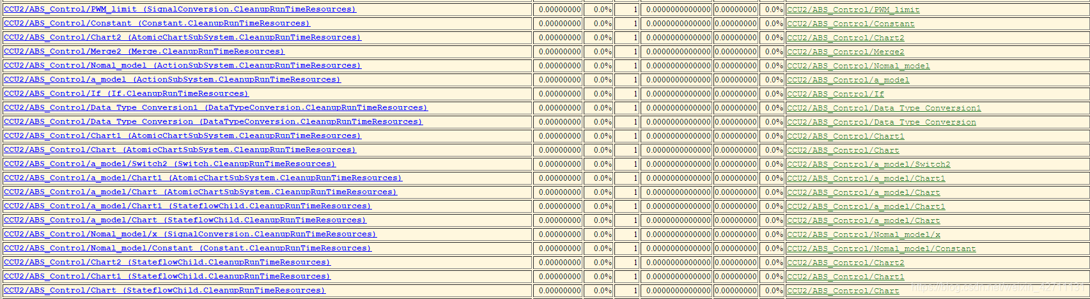This screenshot has width=1090, height=299.
Task: Follow green ABS_Control/Chart2 link in StateflowChild row
Action: point(846,263)
